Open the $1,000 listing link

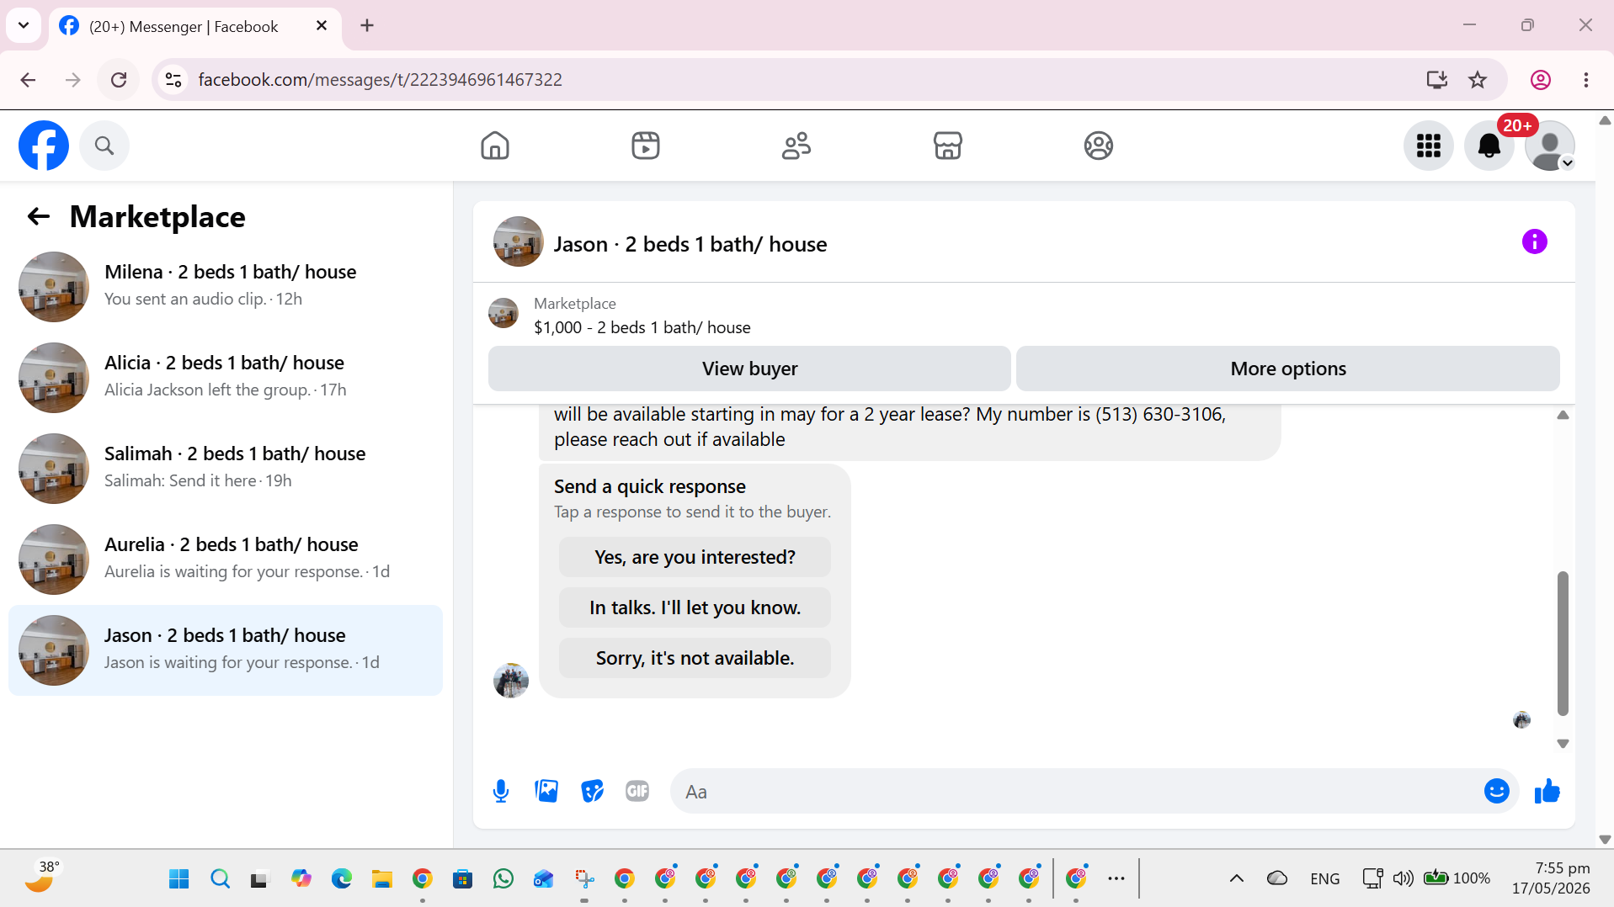(642, 327)
